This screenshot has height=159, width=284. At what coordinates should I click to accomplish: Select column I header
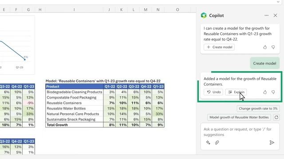click(74, 10)
